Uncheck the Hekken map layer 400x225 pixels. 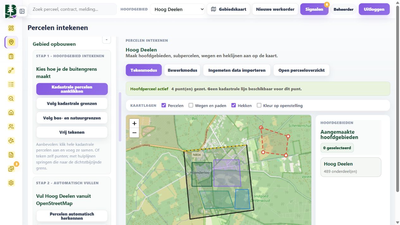pos(234,105)
